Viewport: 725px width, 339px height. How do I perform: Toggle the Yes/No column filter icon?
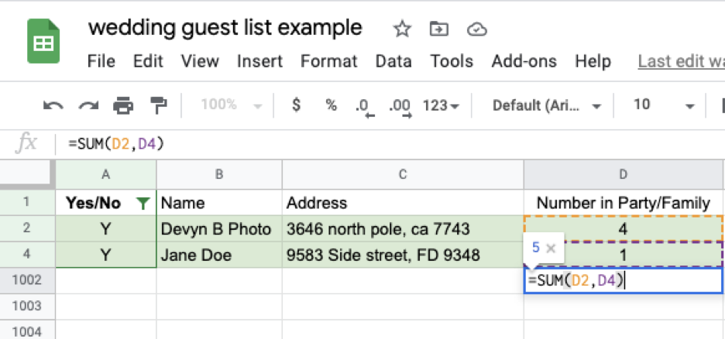[x=142, y=204]
